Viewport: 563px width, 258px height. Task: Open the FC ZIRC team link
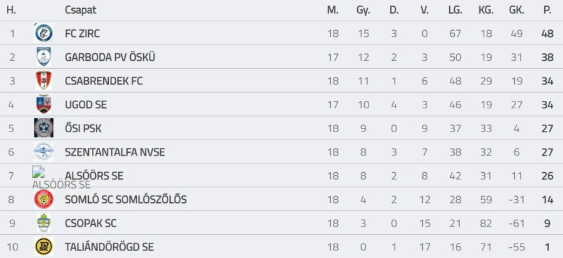(82, 34)
